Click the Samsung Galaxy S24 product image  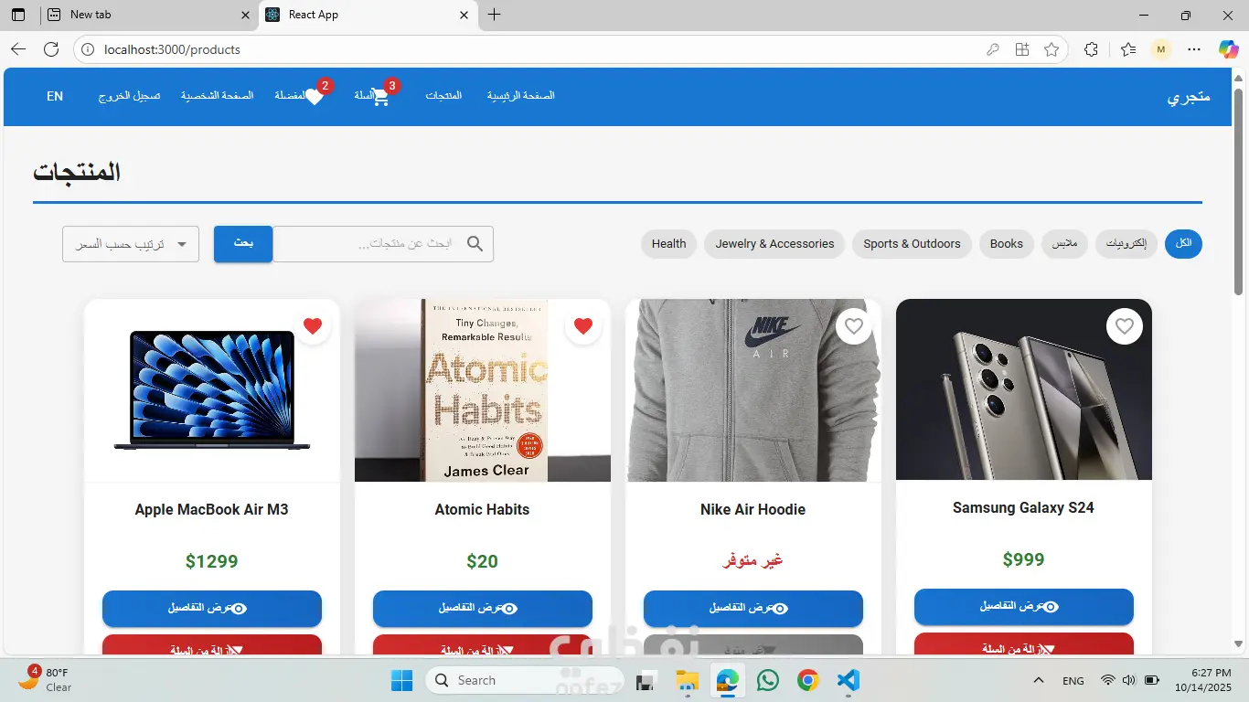1024,389
